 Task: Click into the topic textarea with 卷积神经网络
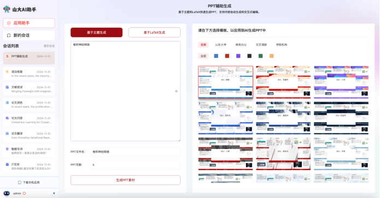[125, 91]
